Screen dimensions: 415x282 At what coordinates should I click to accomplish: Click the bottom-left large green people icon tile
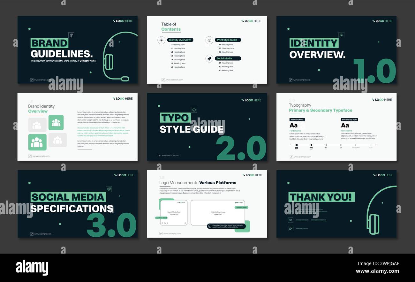37,142
